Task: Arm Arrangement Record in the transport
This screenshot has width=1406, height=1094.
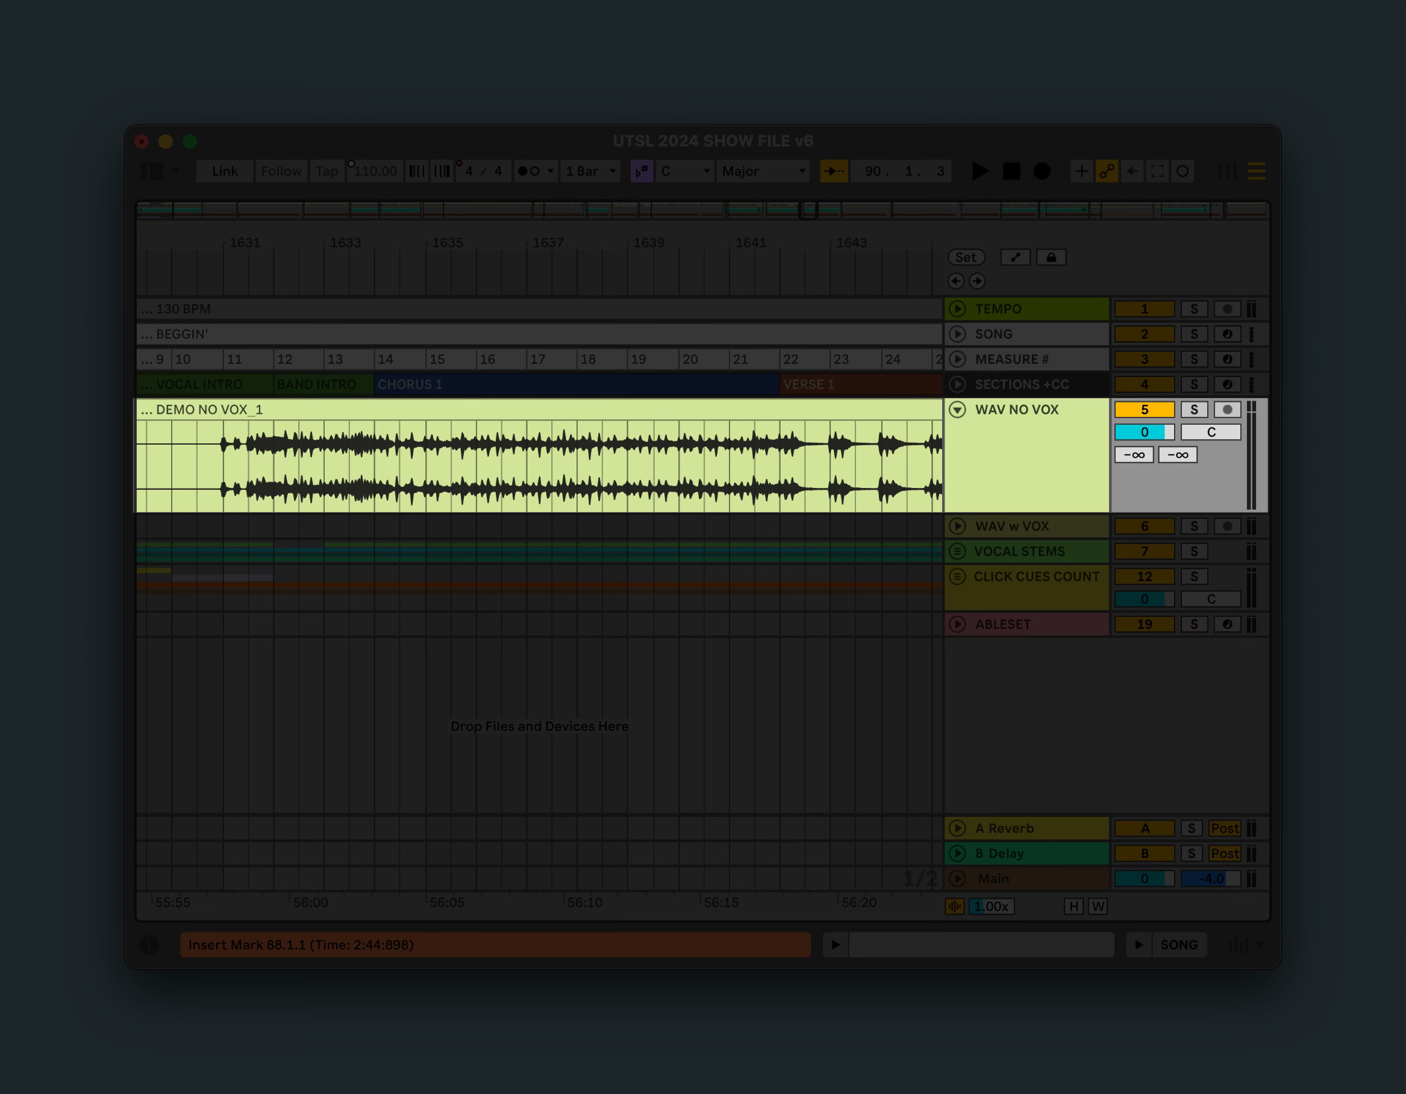Action: [1042, 171]
